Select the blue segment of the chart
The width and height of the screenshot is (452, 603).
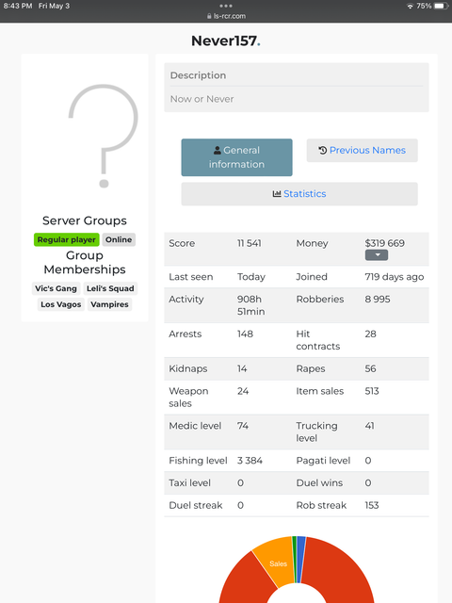coord(301,559)
